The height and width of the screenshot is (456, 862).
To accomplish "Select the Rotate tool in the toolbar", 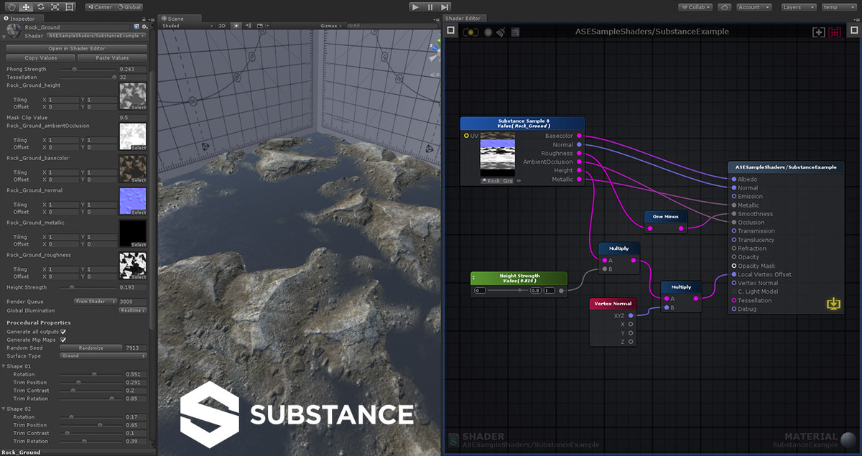I will [x=40, y=6].
